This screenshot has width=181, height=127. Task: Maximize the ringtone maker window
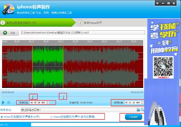pos(169,3)
